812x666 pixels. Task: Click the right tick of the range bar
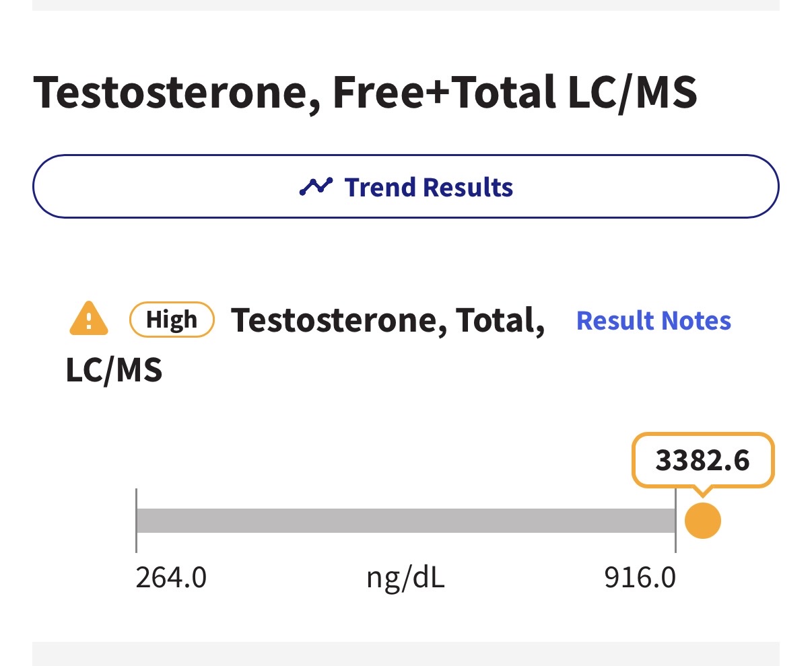pos(675,521)
